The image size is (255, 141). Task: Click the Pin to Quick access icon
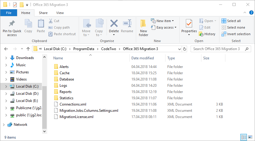click(x=12, y=24)
